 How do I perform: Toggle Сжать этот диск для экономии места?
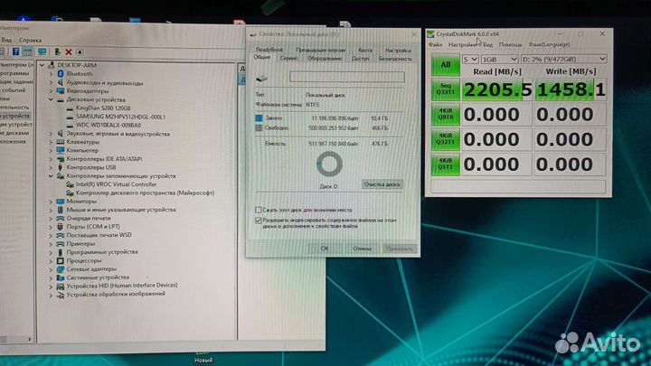click(259, 210)
